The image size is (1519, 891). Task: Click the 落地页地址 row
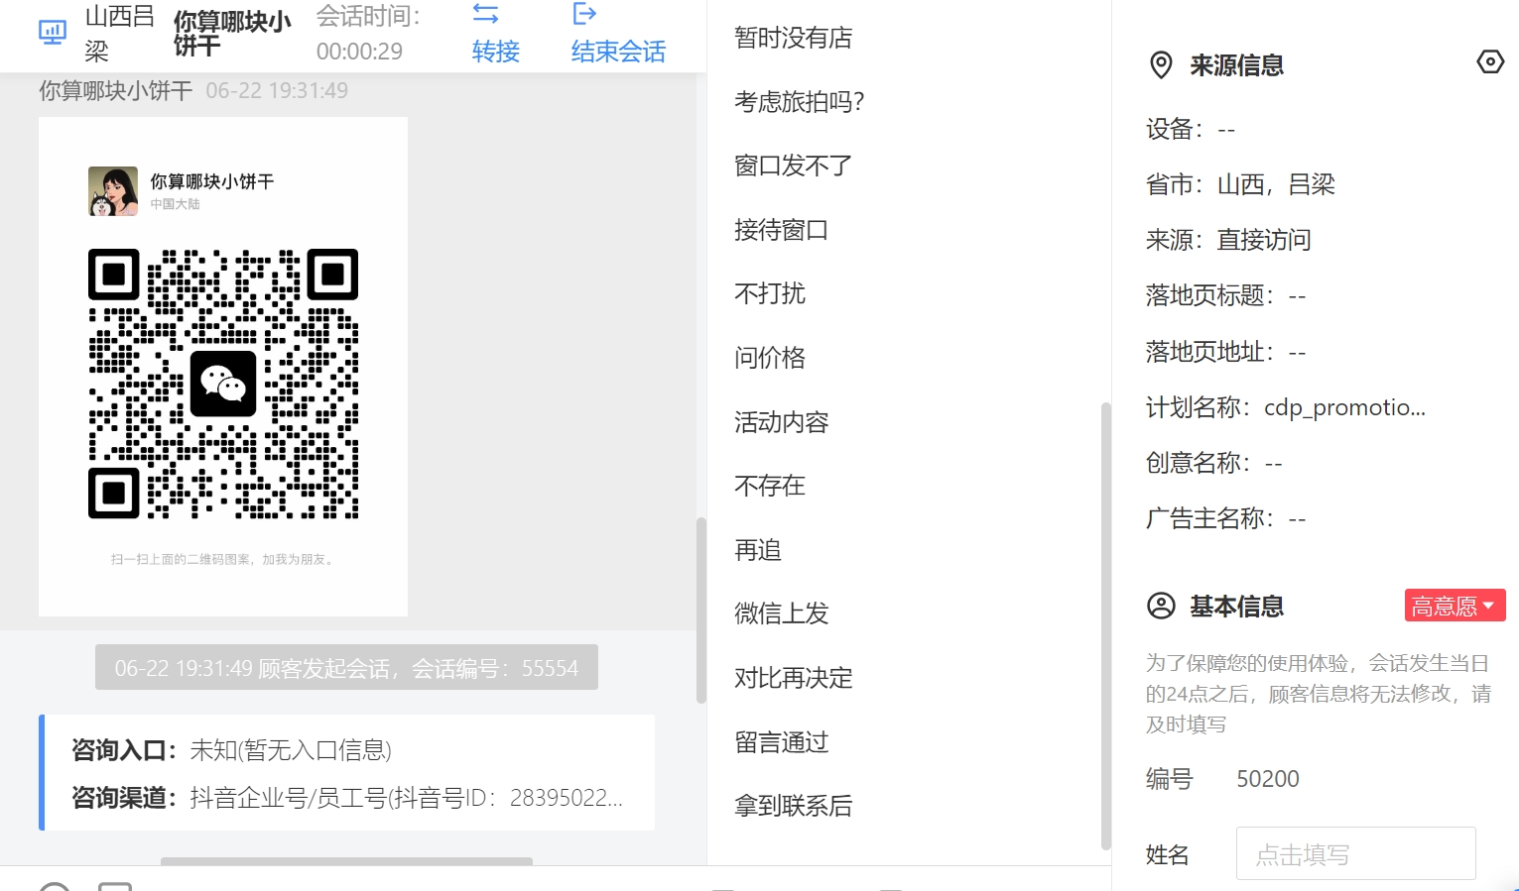(1225, 352)
